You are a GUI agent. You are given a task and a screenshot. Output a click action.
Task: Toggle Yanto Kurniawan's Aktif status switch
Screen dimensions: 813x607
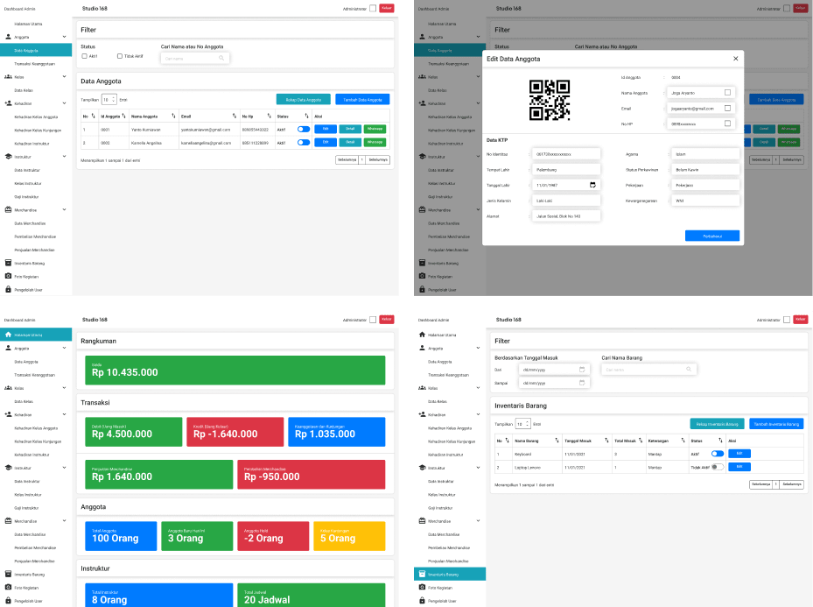[304, 130]
